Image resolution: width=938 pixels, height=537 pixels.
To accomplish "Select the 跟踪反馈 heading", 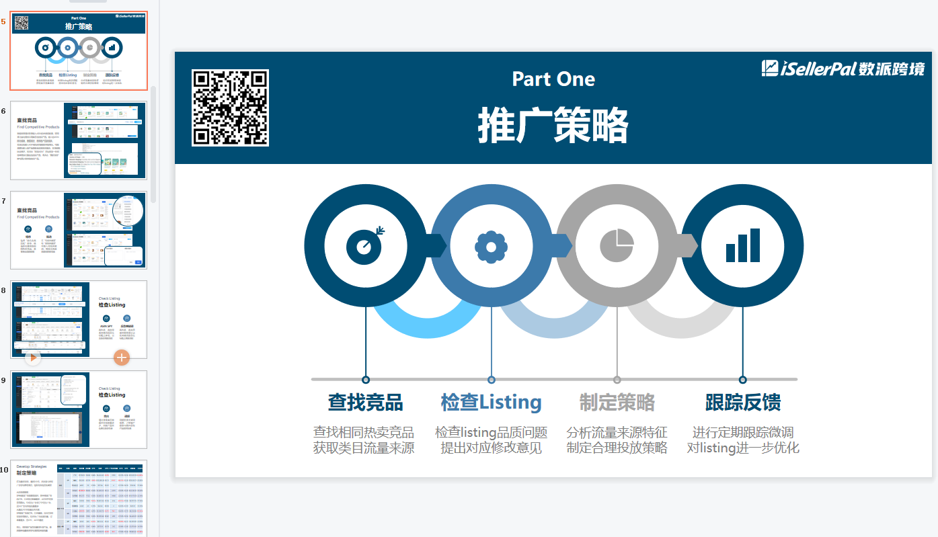I will [743, 403].
